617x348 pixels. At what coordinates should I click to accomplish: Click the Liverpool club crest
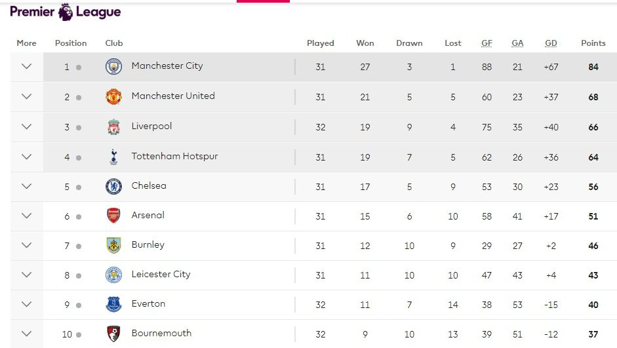(x=113, y=127)
